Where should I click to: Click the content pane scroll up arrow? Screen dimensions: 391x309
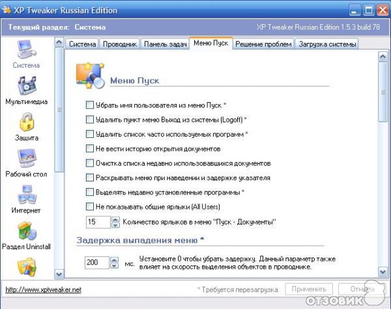[383, 57]
